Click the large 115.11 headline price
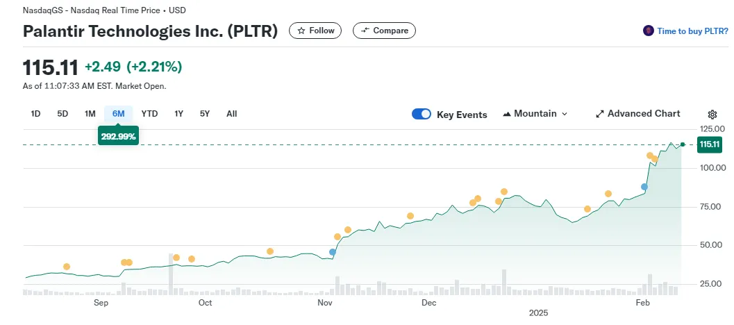 [x=51, y=68]
